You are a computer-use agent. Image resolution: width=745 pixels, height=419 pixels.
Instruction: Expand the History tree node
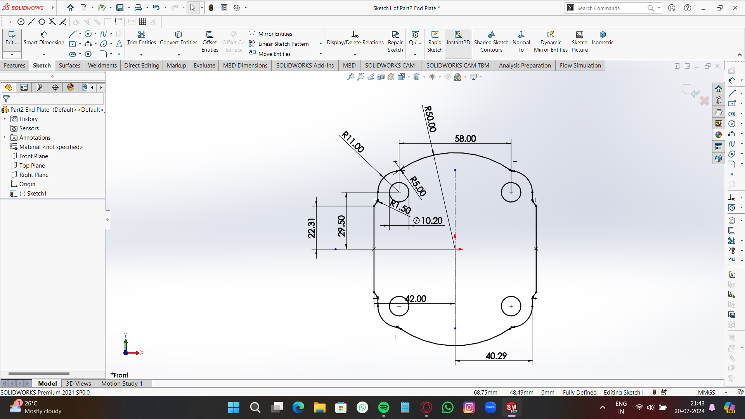[5, 119]
